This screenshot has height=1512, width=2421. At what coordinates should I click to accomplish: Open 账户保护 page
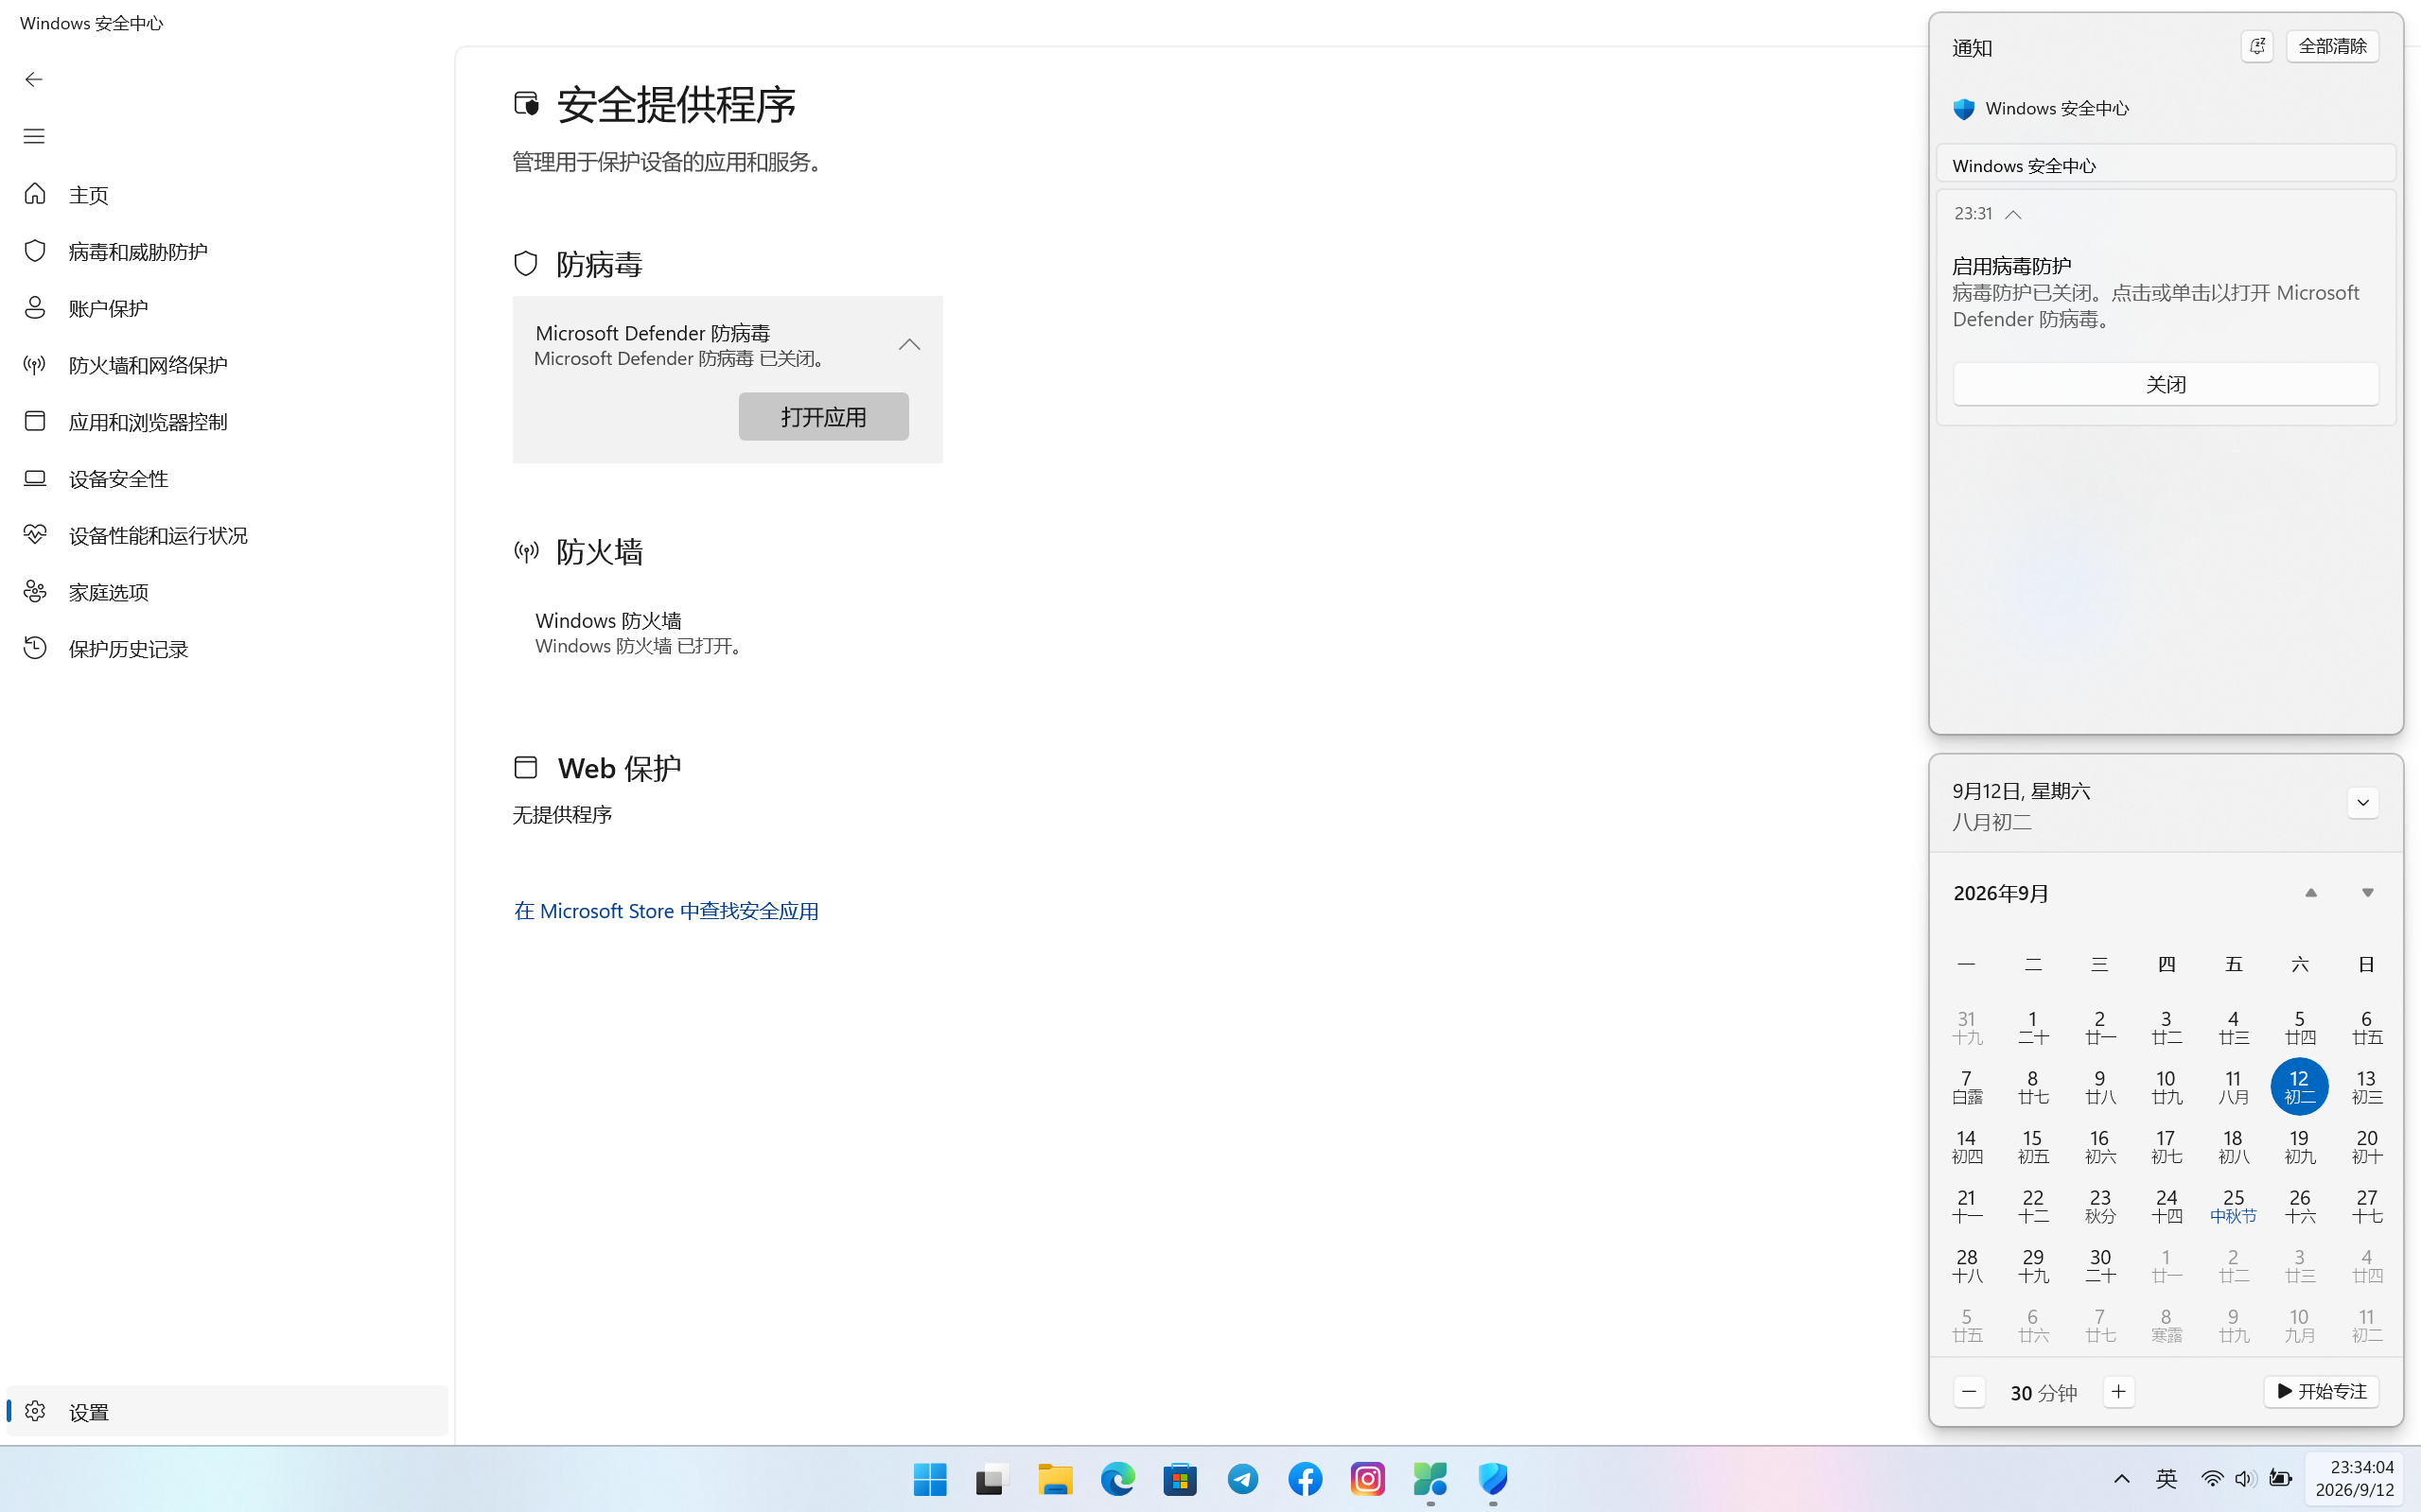pyautogui.click(x=227, y=308)
